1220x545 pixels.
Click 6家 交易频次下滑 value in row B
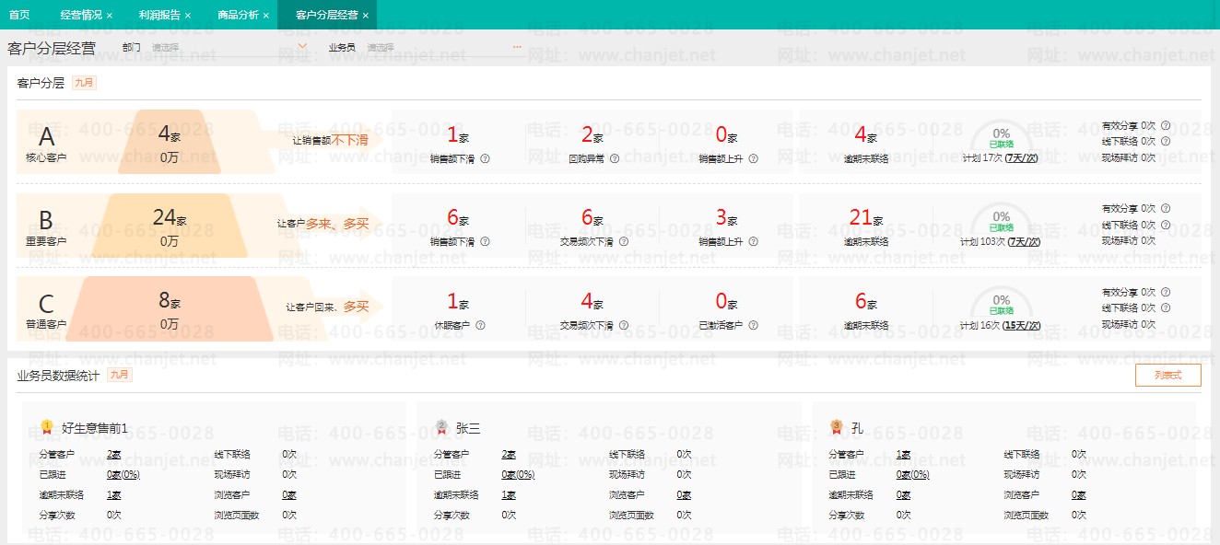592,218
